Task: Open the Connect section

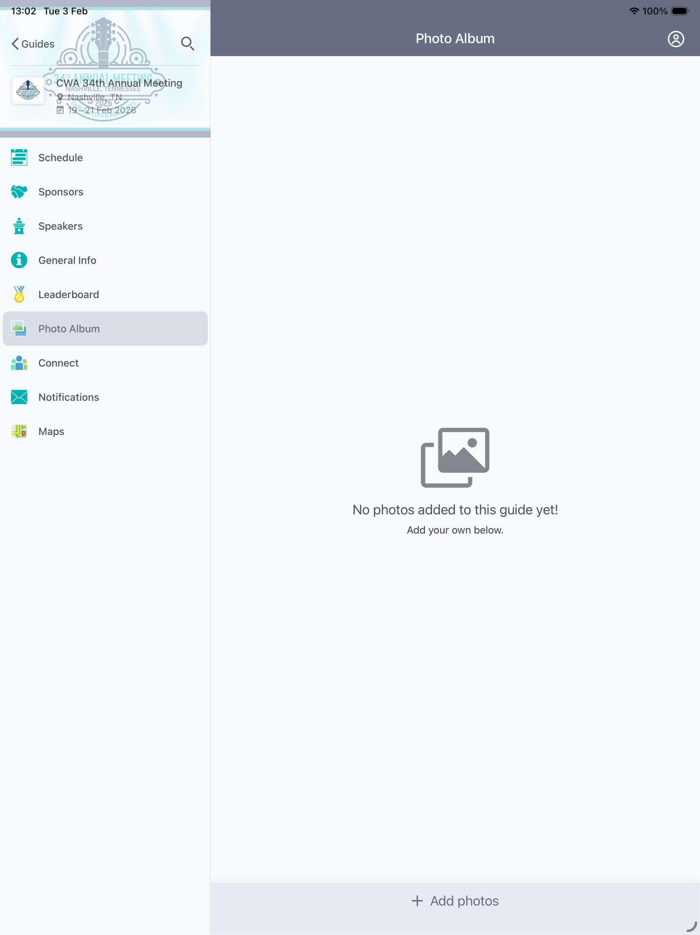Action: (x=105, y=363)
